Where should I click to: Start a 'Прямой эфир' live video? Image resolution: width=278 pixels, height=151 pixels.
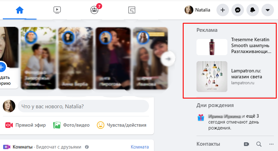(26, 125)
